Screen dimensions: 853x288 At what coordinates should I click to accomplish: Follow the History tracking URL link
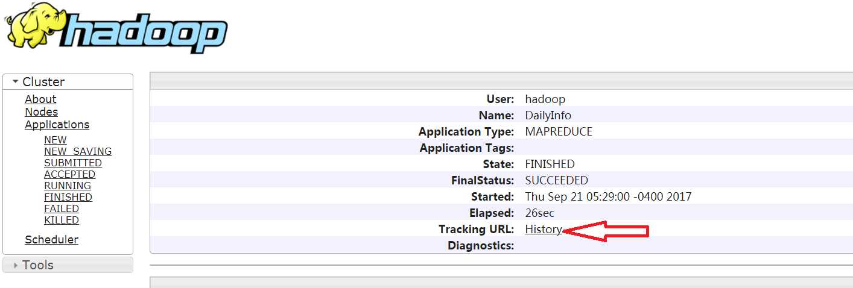point(543,230)
